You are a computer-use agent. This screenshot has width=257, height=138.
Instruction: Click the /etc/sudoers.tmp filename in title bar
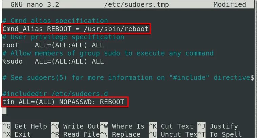(136, 4)
